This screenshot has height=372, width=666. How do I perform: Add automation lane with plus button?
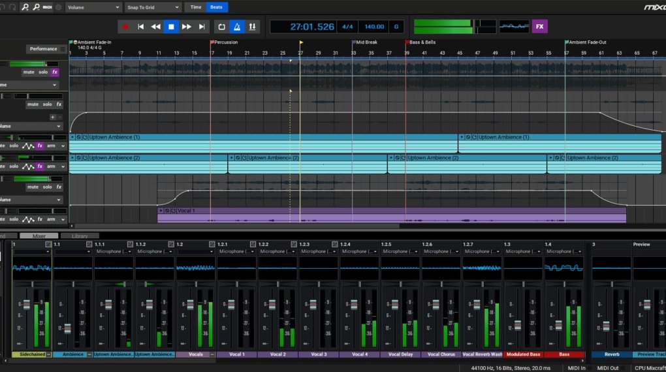coord(53,117)
